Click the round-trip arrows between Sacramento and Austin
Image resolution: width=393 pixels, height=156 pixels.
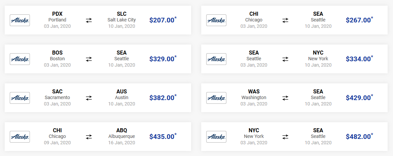89,98
